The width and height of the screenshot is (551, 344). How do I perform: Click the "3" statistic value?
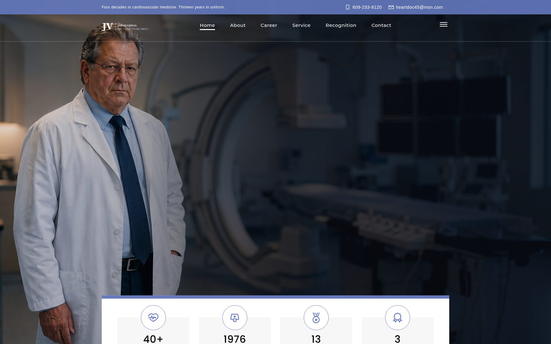click(x=397, y=339)
